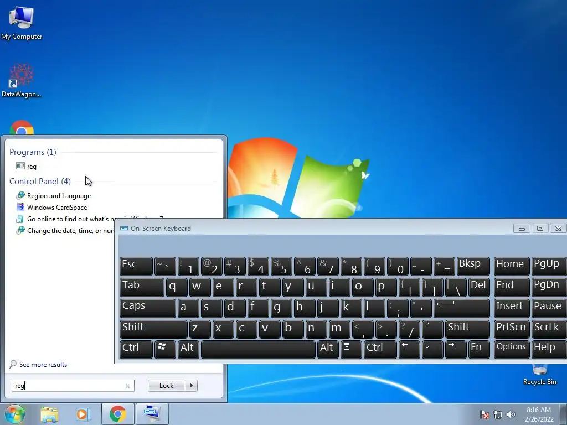This screenshot has width=567, height=425.
Task: Toggle the Caps key on On-Screen Keyboard
Action: (147, 308)
